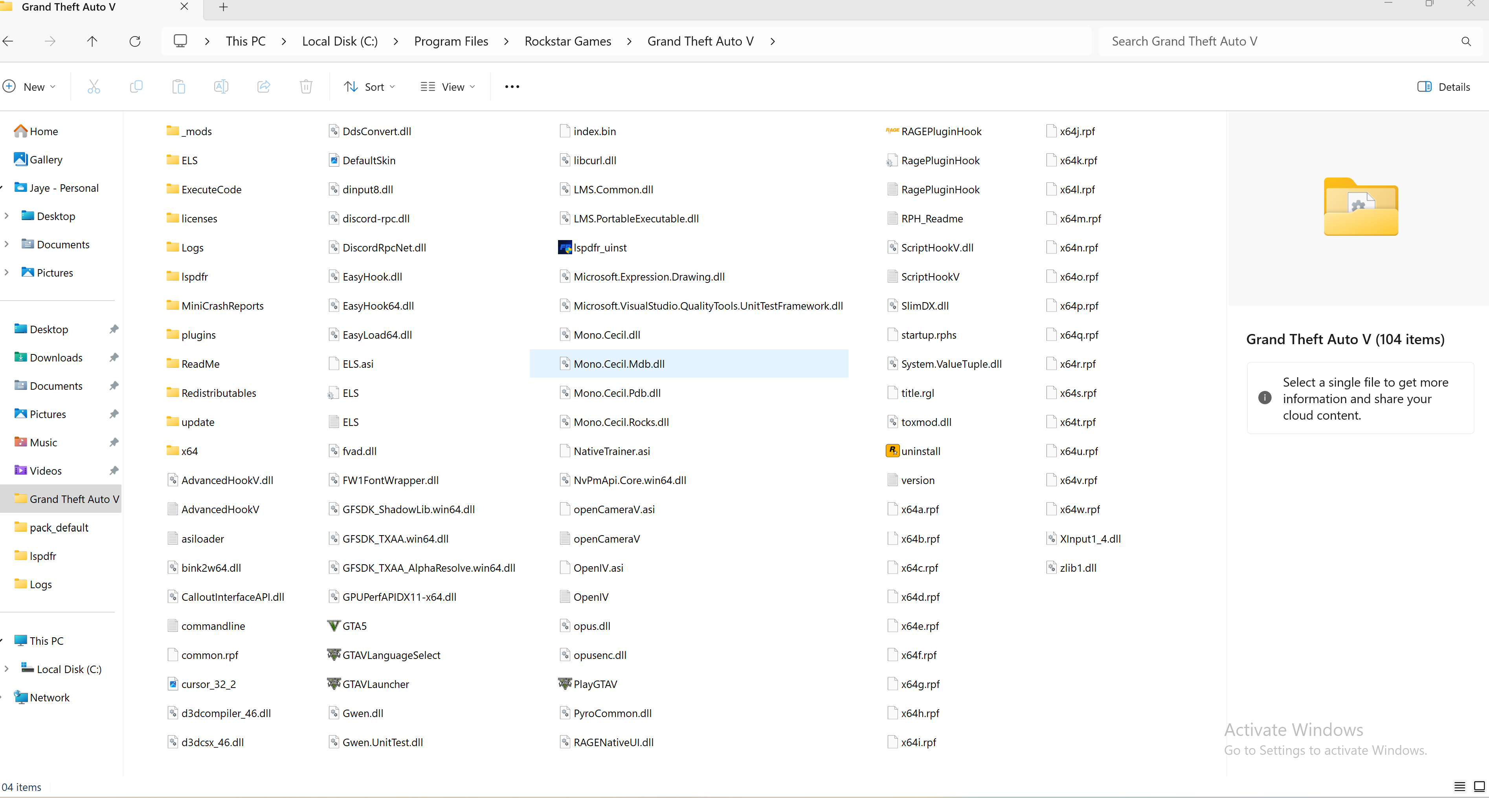Screen dimensions: 1489x798
Task: Click Rockstar Games in the breadcrumb path
Action: tap(567, 41)
